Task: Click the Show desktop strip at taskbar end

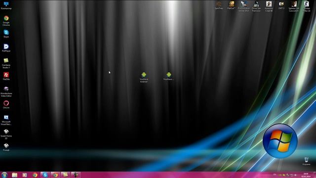Action: coord(315,175)
